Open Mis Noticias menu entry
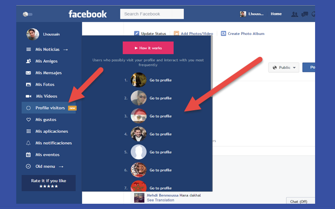335x209 pixels. pyautogui.click(x=48, y=50)
